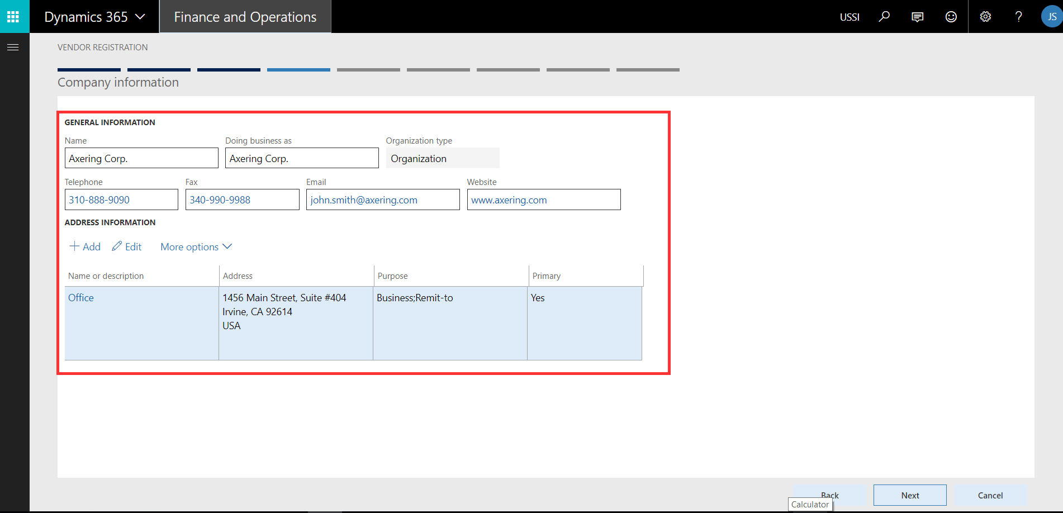This screenshot has height=513, width=1063.
Task: Open the Office address link
Action: coord(81,298)
